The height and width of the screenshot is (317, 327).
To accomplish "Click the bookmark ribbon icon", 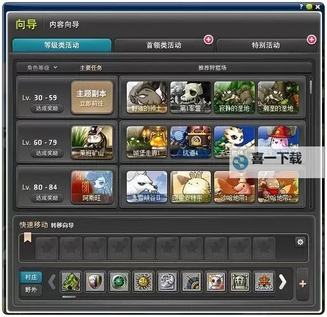I will tap(28, 238).
